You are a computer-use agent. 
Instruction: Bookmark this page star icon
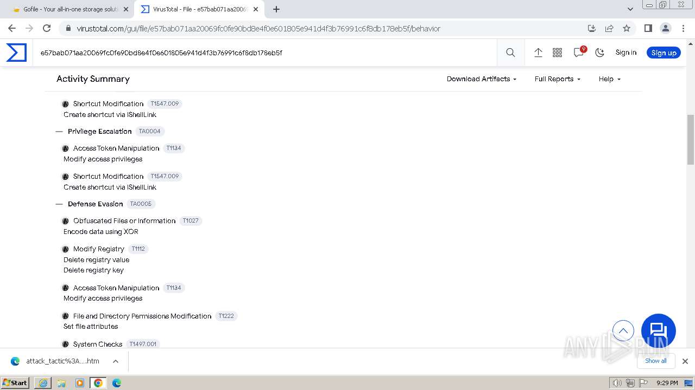(627, 28)
